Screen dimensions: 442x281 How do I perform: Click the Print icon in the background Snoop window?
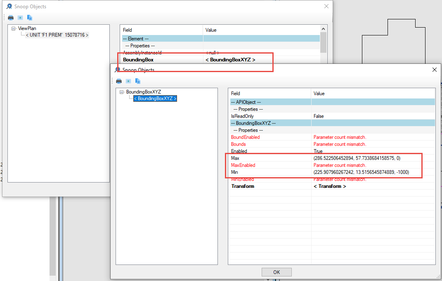click(x=11, y=18)
